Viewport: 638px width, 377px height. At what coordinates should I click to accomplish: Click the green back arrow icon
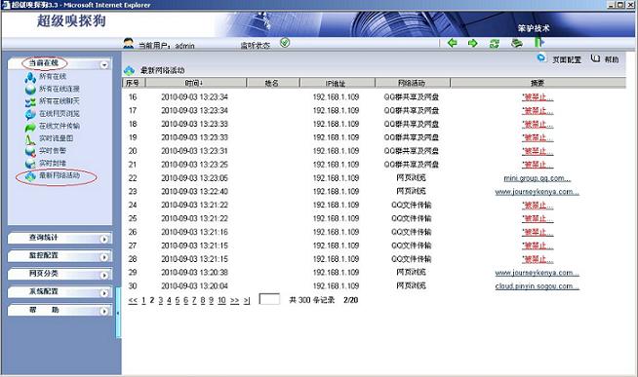tap(452, 43)
